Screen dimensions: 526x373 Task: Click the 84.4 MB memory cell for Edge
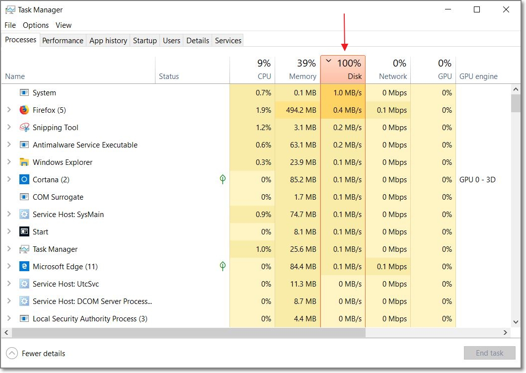[x=298, y=266]
